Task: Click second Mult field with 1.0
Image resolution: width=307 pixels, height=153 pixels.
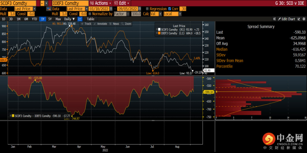Action: (63, 14)
